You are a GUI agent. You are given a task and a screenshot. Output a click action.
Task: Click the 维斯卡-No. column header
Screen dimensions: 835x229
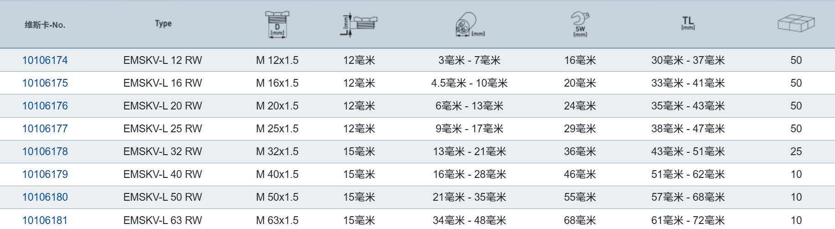pyautogui.click(x=45, y=25)
